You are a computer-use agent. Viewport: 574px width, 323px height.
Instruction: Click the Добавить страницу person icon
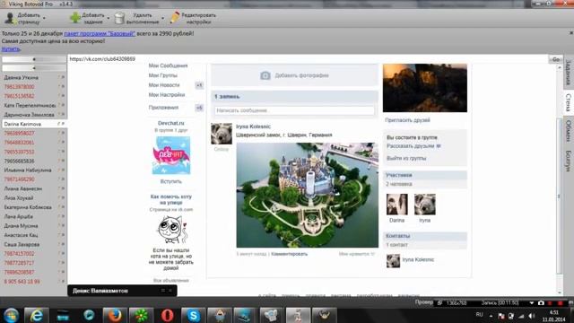click(x=10, y=18)
